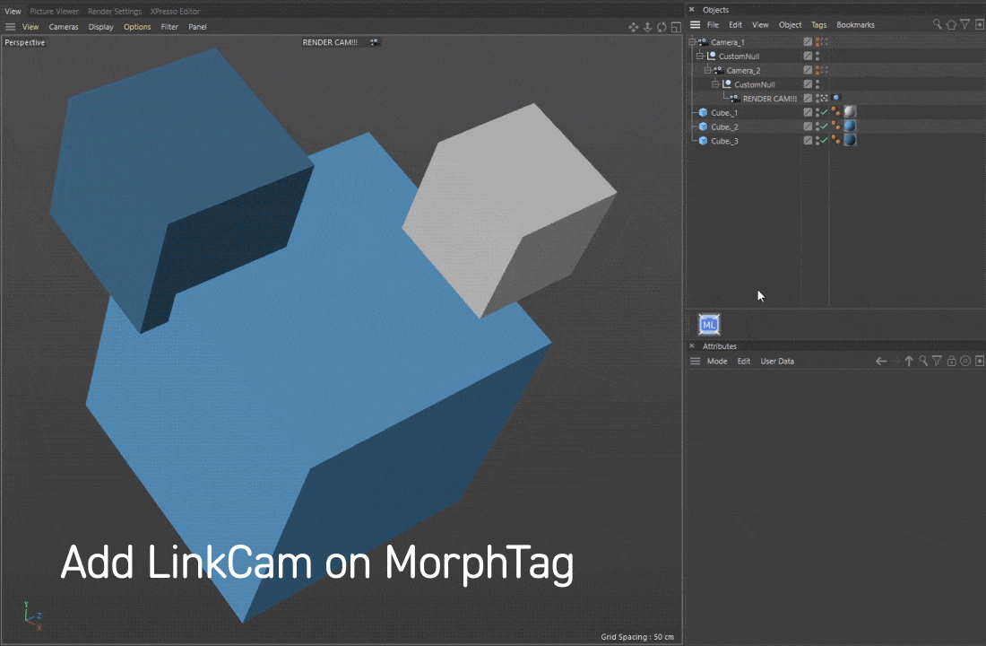
Task: Click the Object Manager filter funnel icon
Action: click(x=964, y=24)
